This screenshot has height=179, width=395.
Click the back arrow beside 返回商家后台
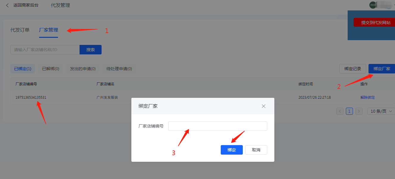click(7, 5)
